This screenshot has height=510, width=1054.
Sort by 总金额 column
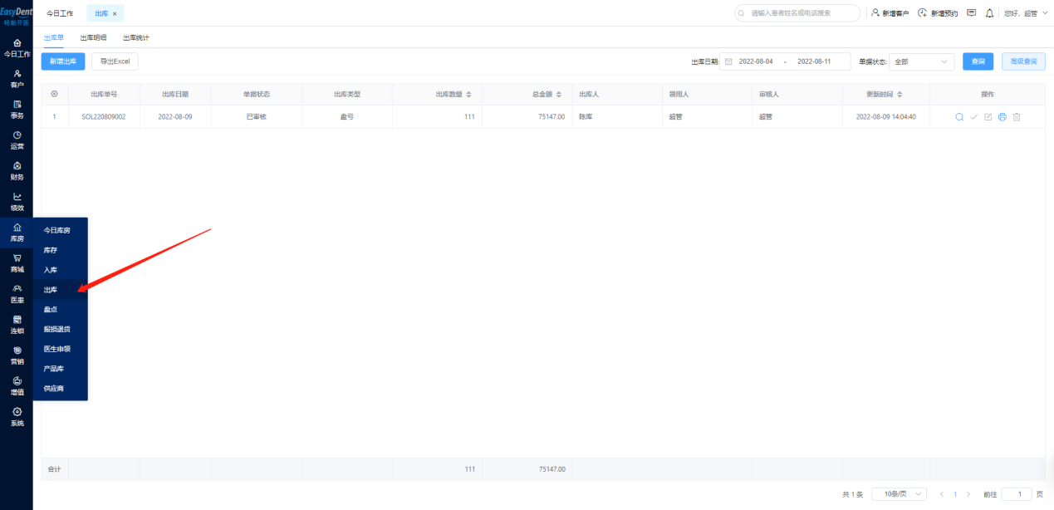click(x=559, y=94)
